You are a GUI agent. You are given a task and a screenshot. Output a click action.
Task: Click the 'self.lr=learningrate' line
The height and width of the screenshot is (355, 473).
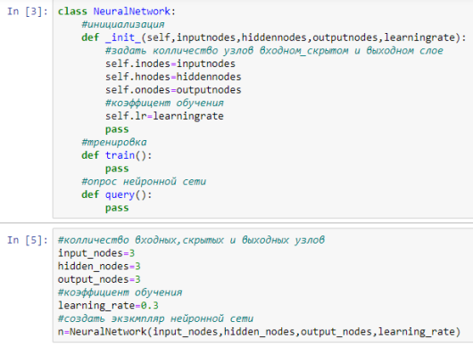pyautogui.click(x=164, y=116)
